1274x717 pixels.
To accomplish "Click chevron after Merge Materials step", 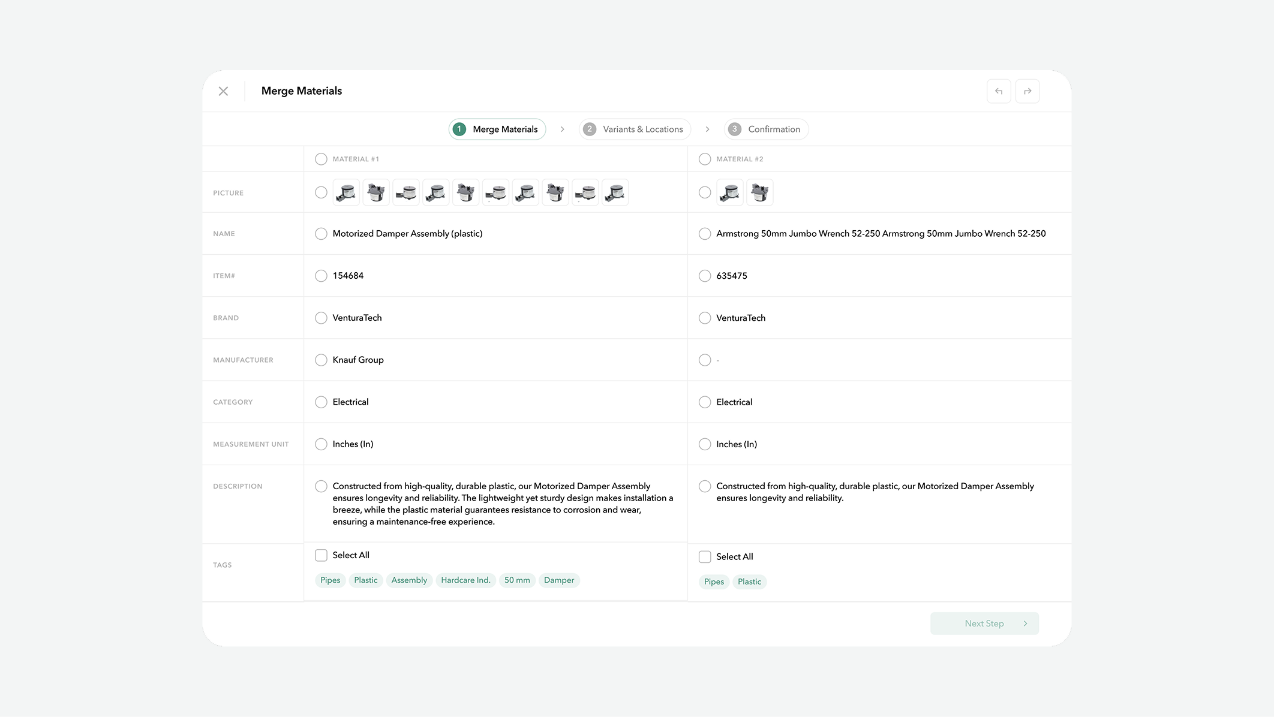I will 562,129.
